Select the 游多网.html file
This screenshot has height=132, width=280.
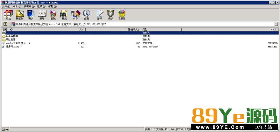click(12, 47)
